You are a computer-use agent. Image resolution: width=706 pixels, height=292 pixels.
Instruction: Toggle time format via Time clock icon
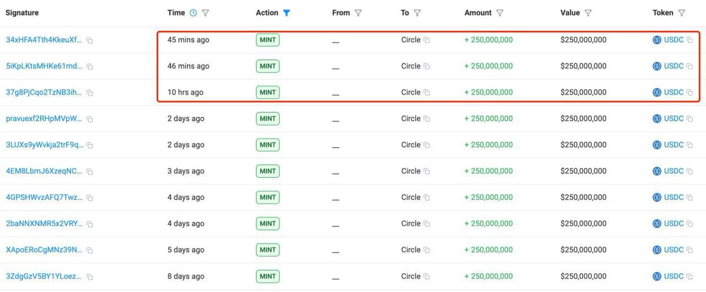point(193,13)
